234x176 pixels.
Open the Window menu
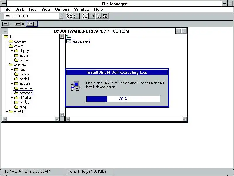point(82,9)
